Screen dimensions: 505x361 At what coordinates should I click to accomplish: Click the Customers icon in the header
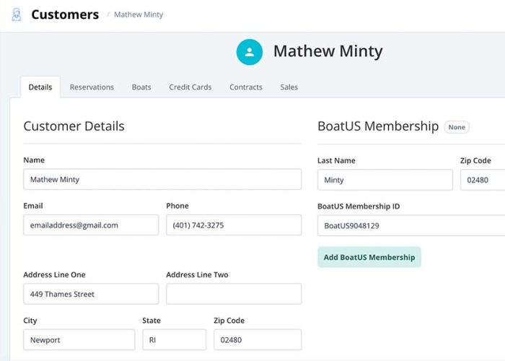pos(17,15)
